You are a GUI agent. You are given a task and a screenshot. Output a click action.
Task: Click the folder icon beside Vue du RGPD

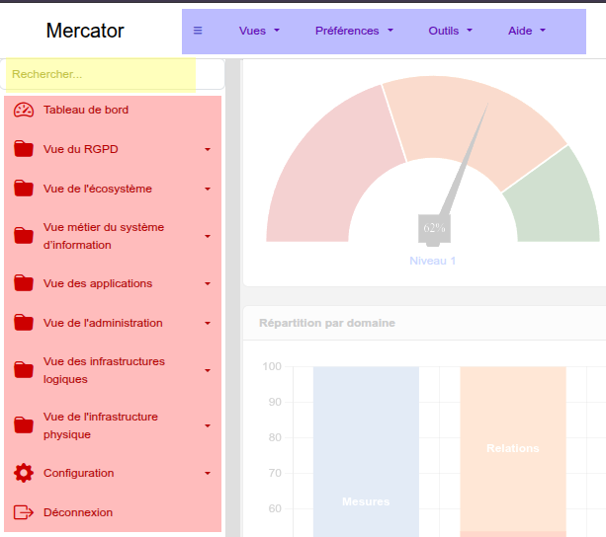[x=24, y=149]
